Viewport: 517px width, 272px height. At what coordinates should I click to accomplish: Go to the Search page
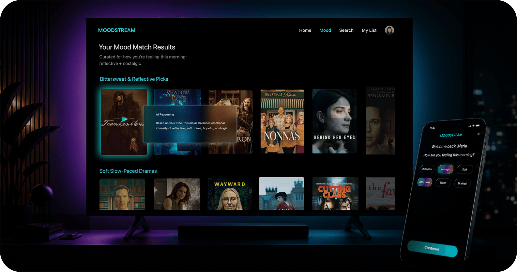[x=346, y=30]
